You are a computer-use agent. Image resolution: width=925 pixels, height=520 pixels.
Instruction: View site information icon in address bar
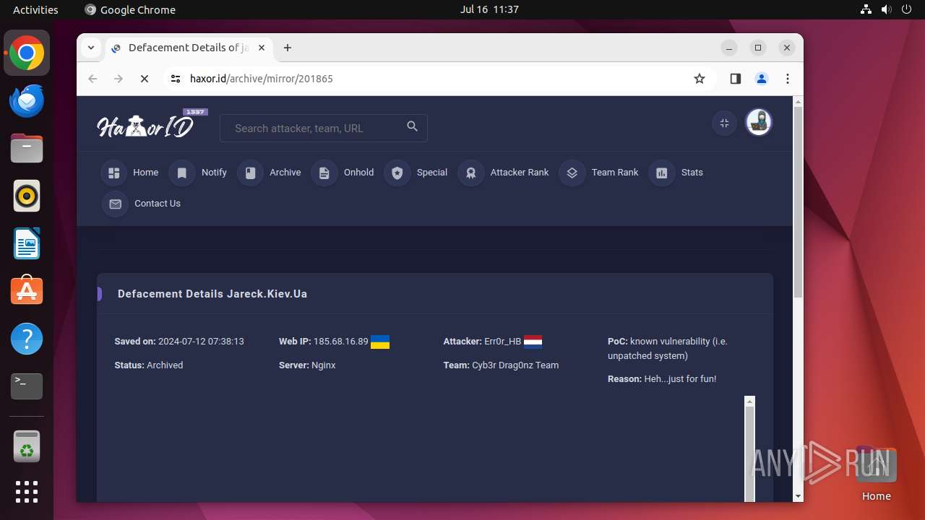(176, 79)
